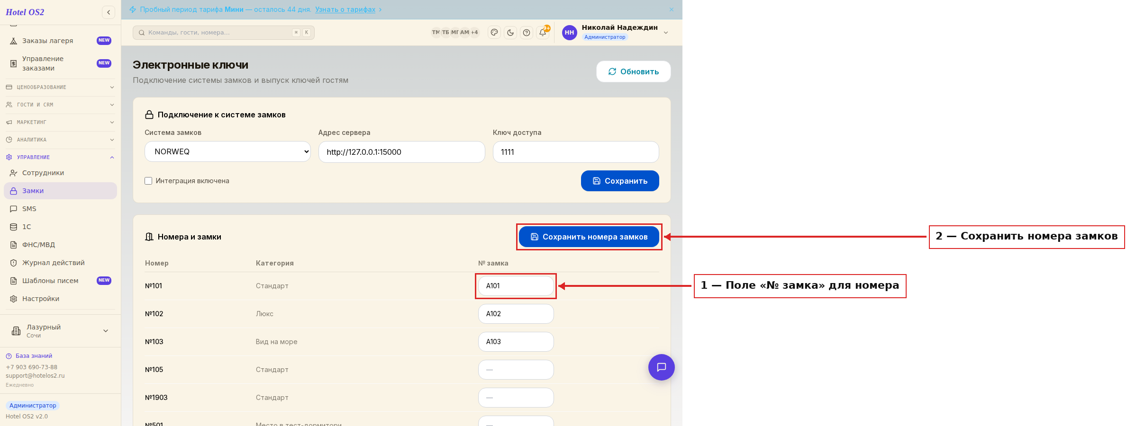Collapse the УПРАВЛЕНИЕ section
1136x426 pixels.
pos(60,157)
